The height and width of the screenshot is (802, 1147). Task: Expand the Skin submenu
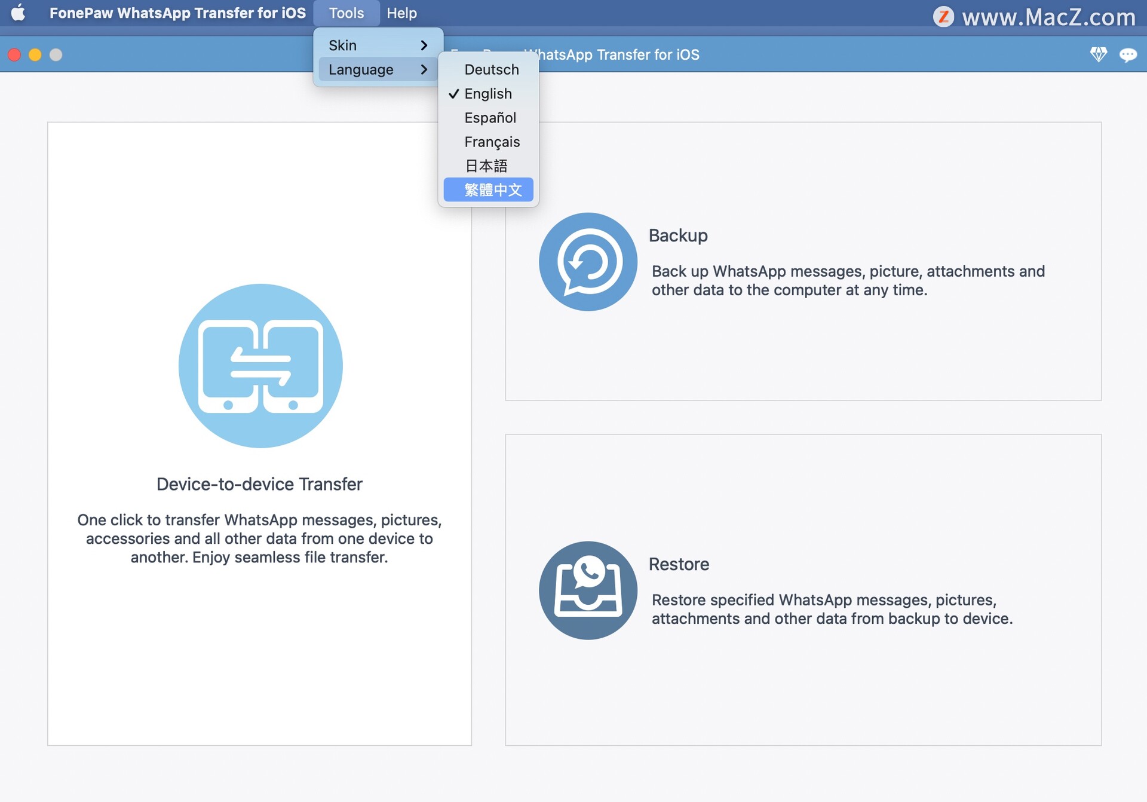[x=378, y=45]
